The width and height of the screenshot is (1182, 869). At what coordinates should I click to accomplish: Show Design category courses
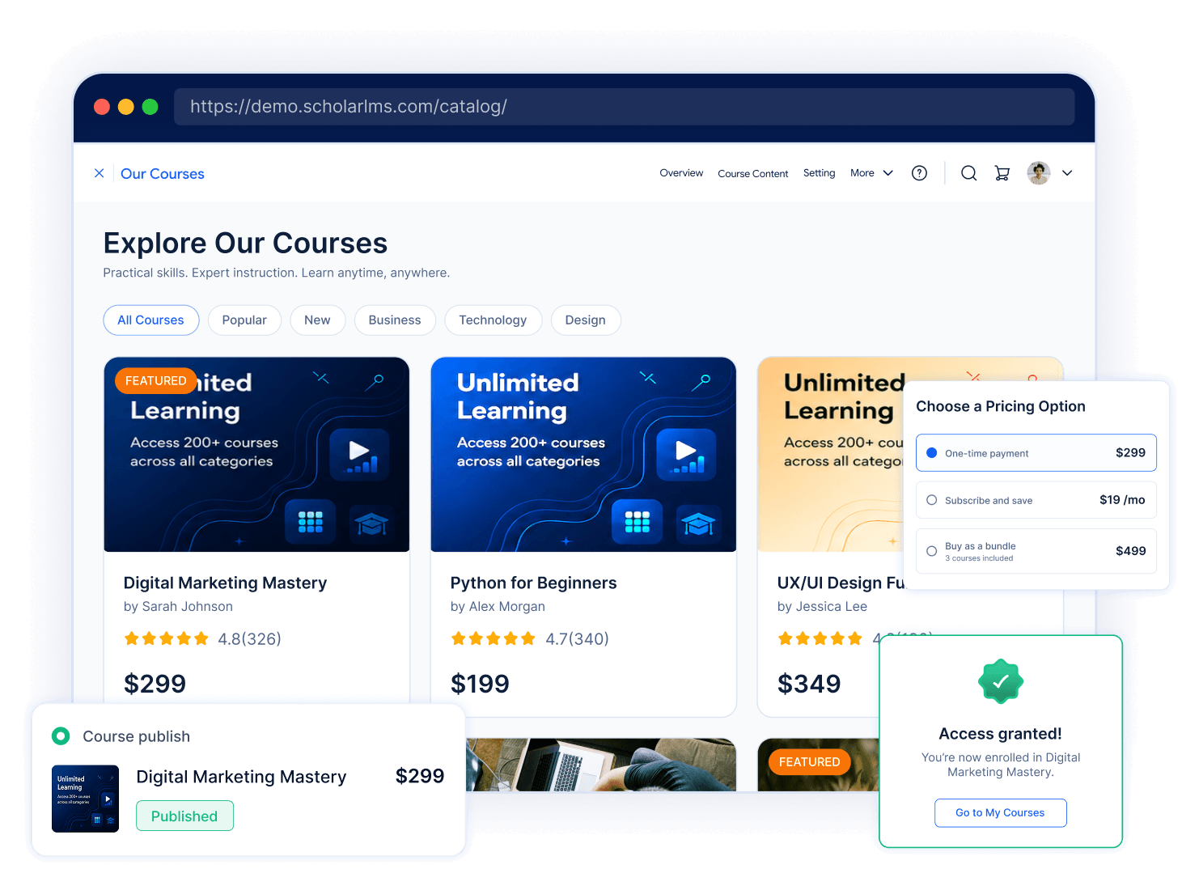[x=586, y=320]
